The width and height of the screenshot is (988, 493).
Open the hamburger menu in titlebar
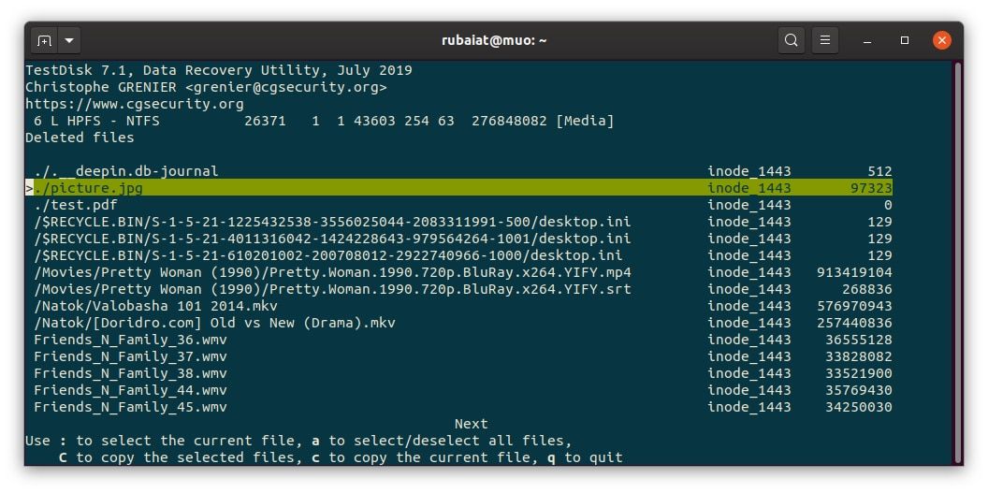824,40
